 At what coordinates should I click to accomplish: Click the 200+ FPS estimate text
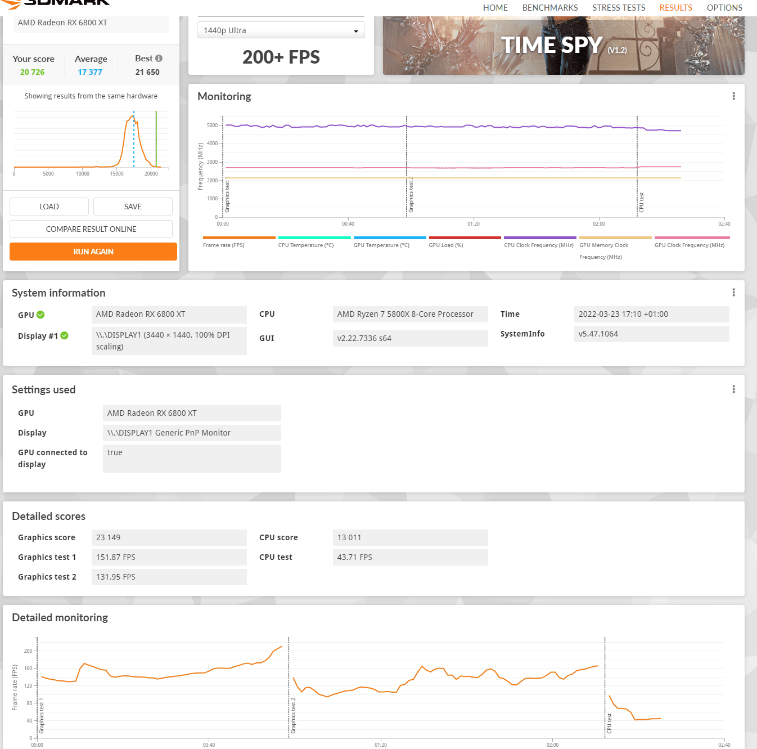pyautogui.click(x=281, y=57)
